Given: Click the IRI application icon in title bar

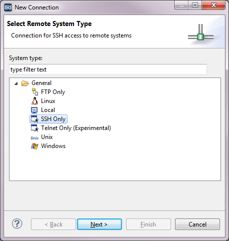Looking at the screenshot, I should 8,7.
